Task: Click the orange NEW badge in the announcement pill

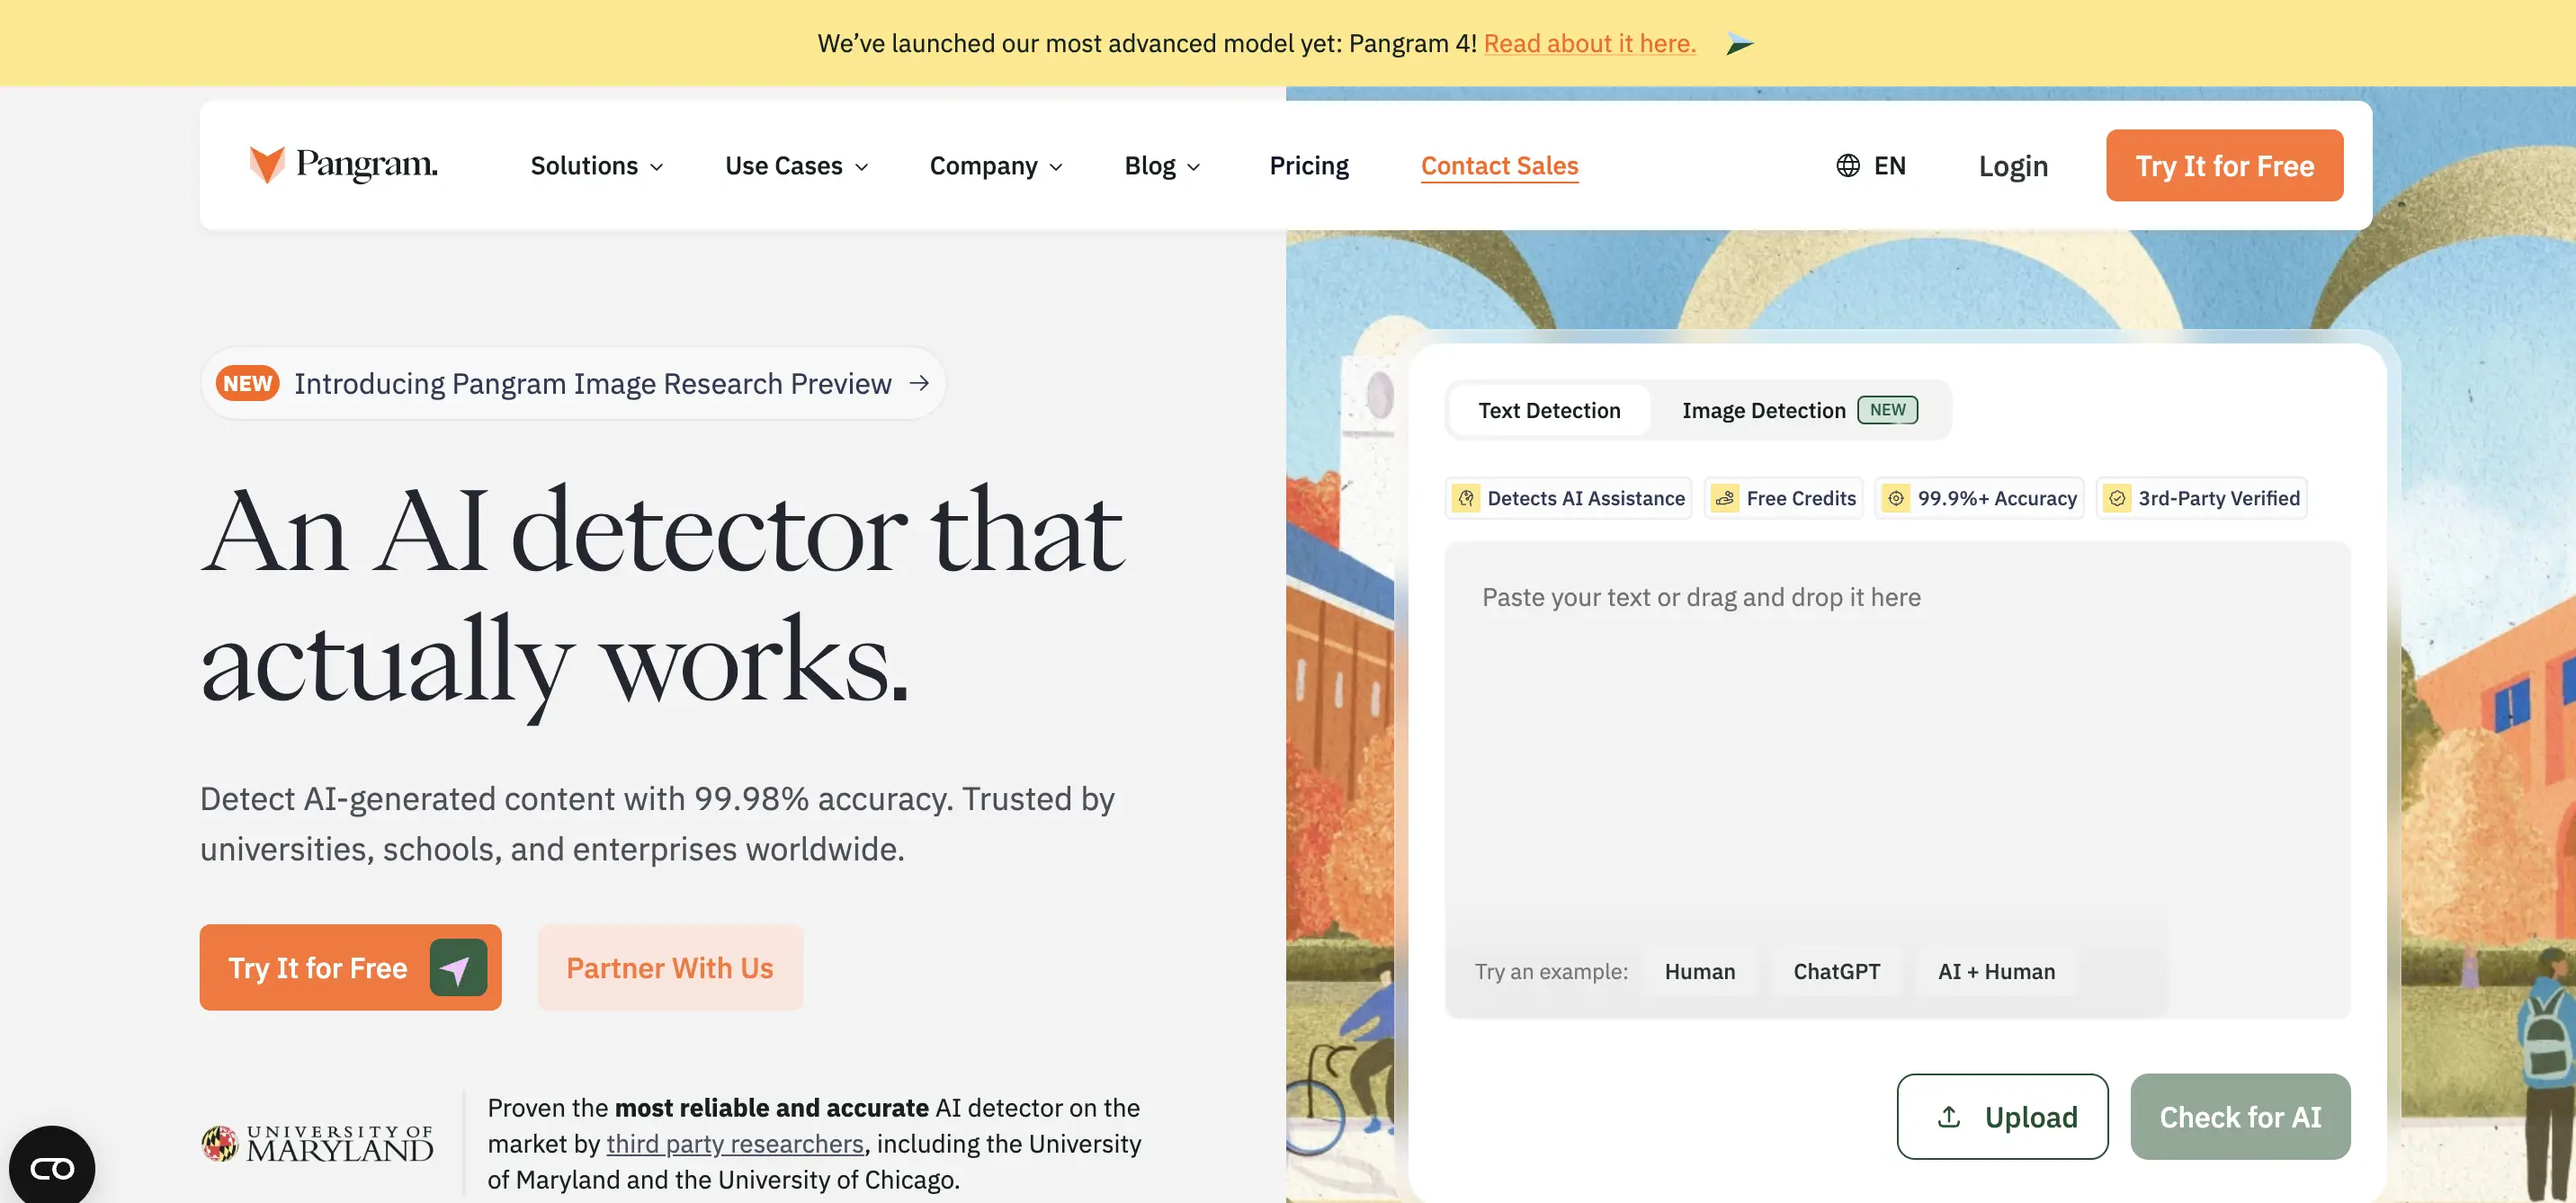Action: pos(247,383)
